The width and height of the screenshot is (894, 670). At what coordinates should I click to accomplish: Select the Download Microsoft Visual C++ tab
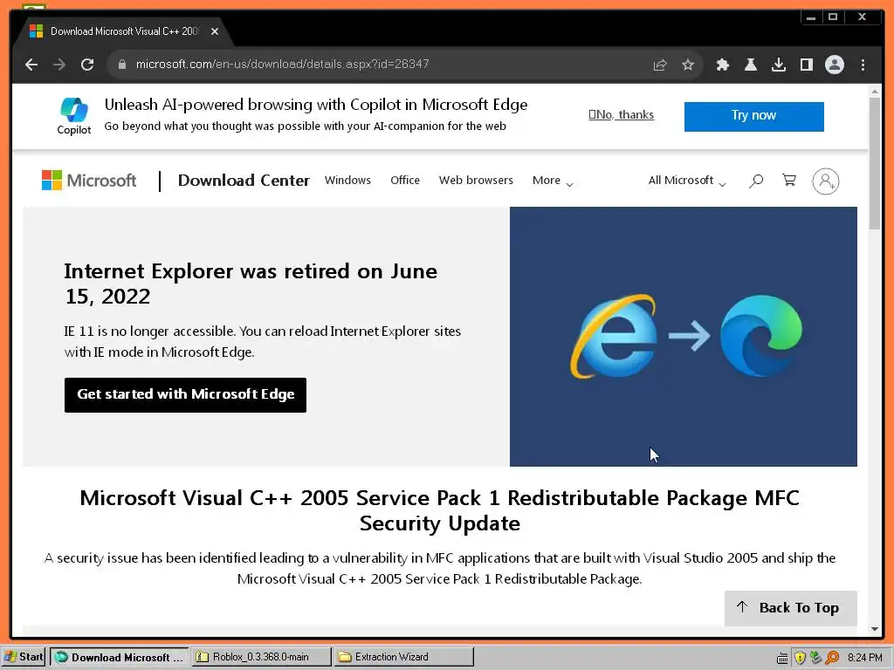(x=122, y=31)
